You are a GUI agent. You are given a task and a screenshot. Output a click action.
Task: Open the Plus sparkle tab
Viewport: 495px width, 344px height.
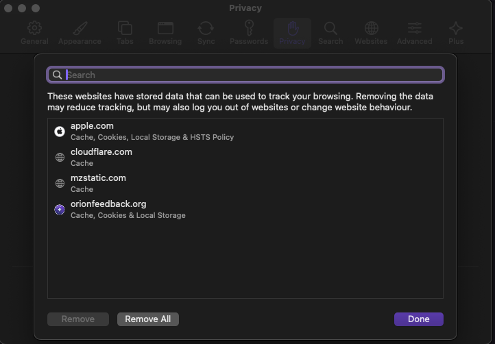point(456,32)
